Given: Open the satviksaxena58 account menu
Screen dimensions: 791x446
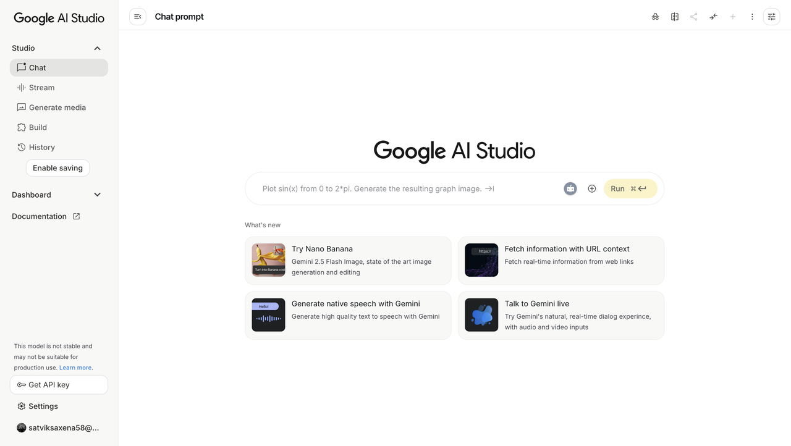Looking at the screenshot, I should 59,427.
